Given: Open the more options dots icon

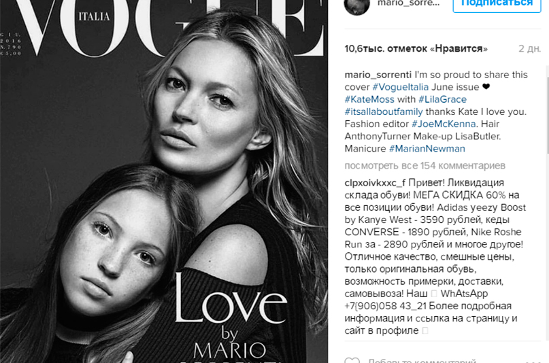Looking at the screenshot, I should pyautogui.click(x=533, y=361).
